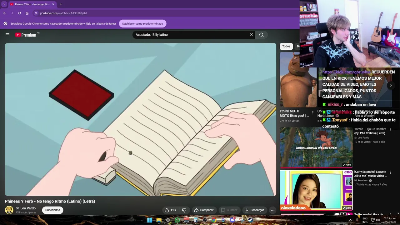Open File Explorer from the taskbar
The image size is (400, 225).
coord(159,220)
